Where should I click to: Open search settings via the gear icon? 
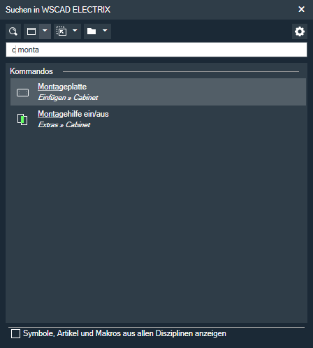coord(300,31)
